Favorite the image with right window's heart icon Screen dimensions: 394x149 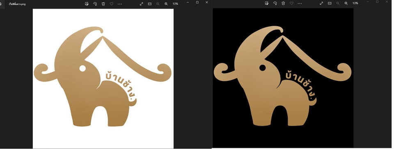pos(291,3)
